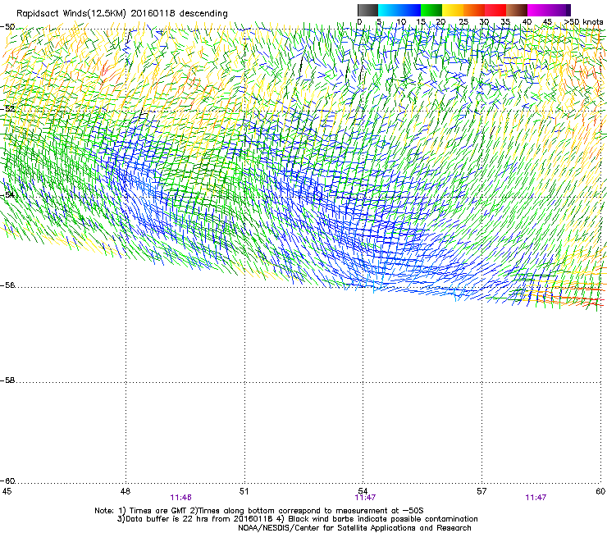
Task: Click the '15' label under the color scale
Action: [421, 21]
